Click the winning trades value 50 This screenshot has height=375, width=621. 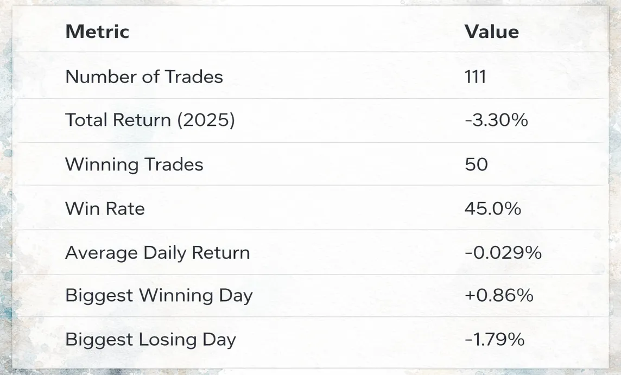[x=476, y=165]
